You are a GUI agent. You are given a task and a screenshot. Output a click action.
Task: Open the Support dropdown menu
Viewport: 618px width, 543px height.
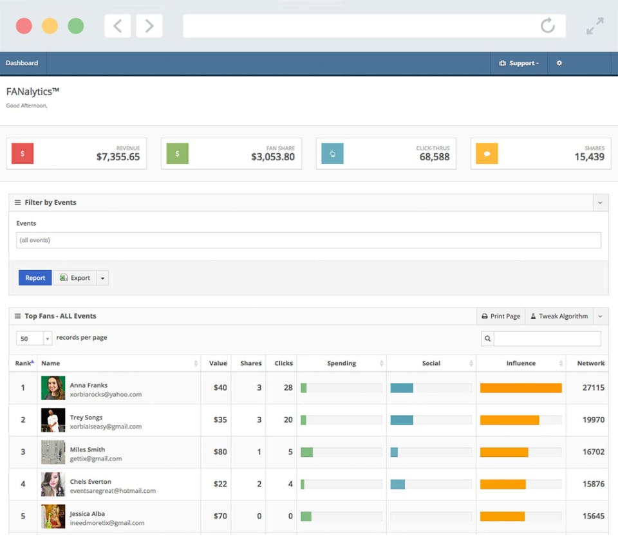(519, 63)
